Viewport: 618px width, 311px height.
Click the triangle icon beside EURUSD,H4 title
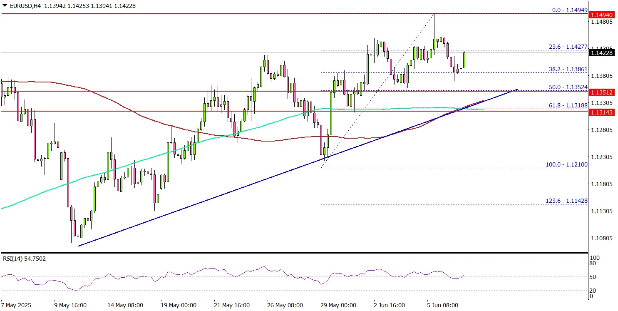4,6
